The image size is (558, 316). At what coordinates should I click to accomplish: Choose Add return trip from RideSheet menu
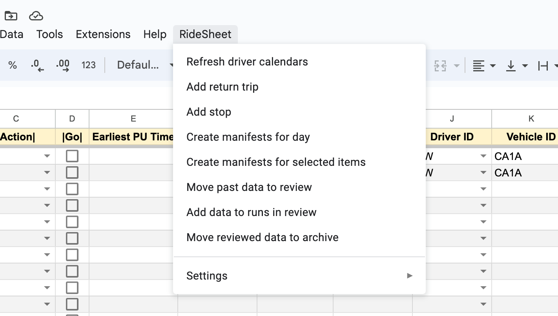point(222,87)
